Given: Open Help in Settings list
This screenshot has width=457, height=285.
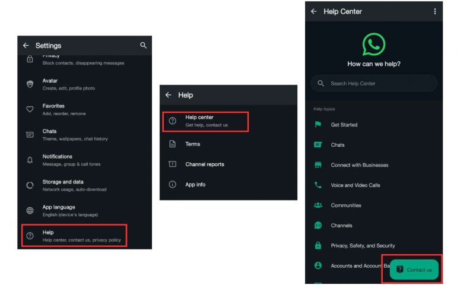Looking at the screenshot, I should [x=74, y=236].
